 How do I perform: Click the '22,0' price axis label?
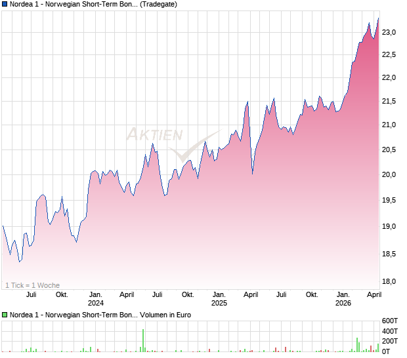[x=389, y=77]
